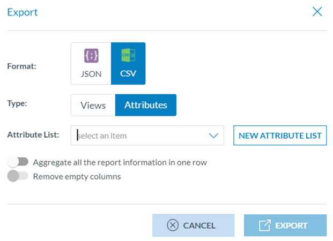Screen dimensions: 333x241
Task: Click the Attribute List field label
Action: [x=33, y=135]
